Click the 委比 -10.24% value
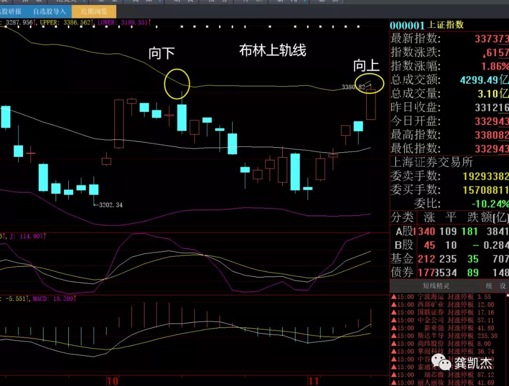Screen dimensions: 509x386 coord(490,204)
